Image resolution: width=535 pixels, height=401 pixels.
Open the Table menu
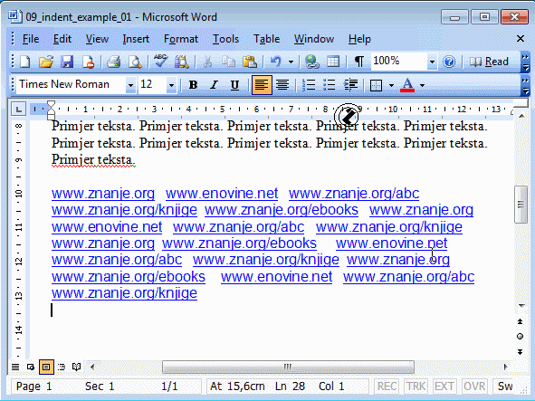point(266,39)
